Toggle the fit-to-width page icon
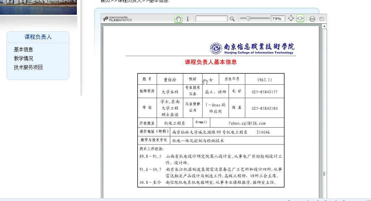Screen dimensions: 371x201 pos(300,19)
